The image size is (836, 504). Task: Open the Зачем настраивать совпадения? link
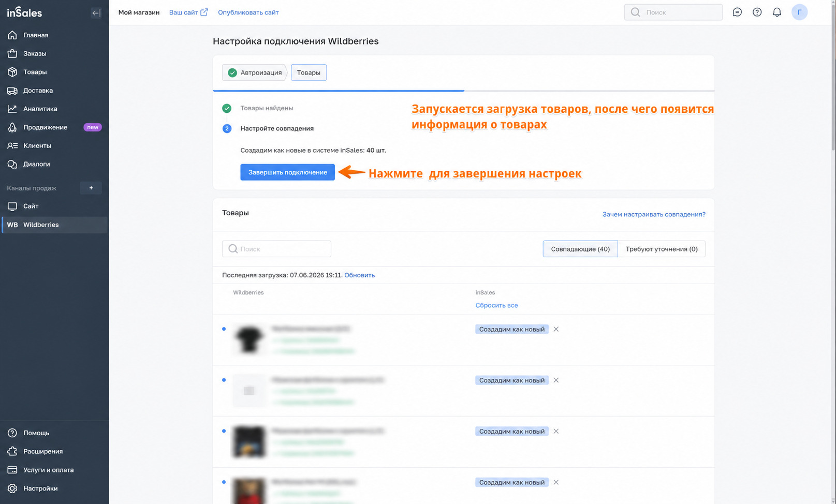[x=654, y=214]
